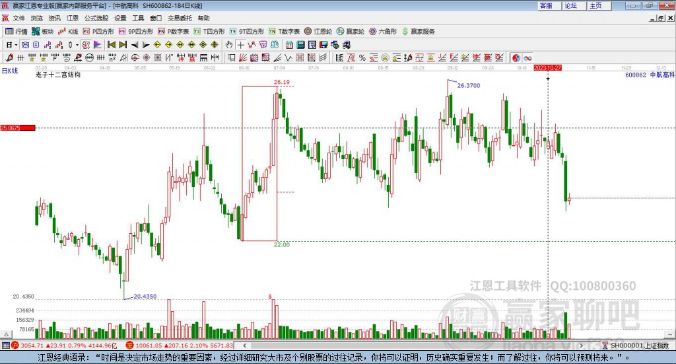The height and width of the screenshot is (364, 676).
Task: Step chart left with black arrow
Action: pyautogui.click(x=135, y=45)
